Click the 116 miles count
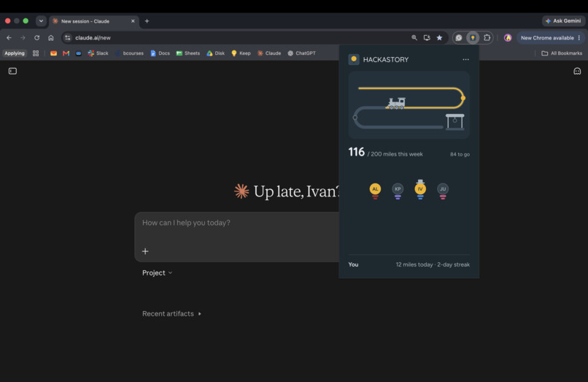The height and width of the screenshot is (382, 588). pos(356,152)
